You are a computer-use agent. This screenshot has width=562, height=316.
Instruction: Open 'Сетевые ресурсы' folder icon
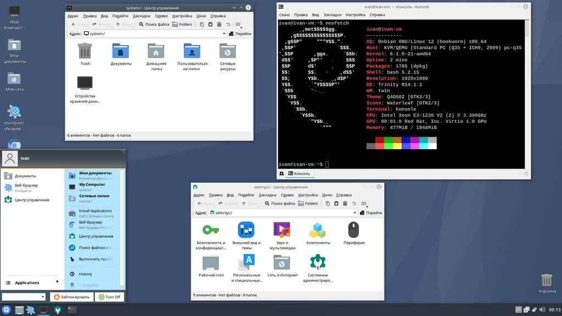(228, 52)
